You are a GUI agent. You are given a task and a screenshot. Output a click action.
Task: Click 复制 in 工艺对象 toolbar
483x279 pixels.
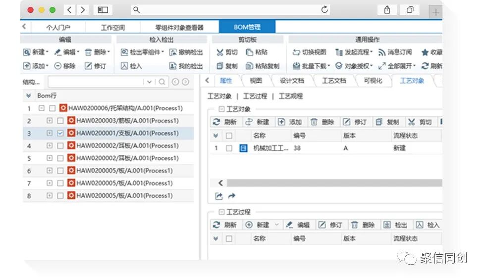[x=387, y=122]
